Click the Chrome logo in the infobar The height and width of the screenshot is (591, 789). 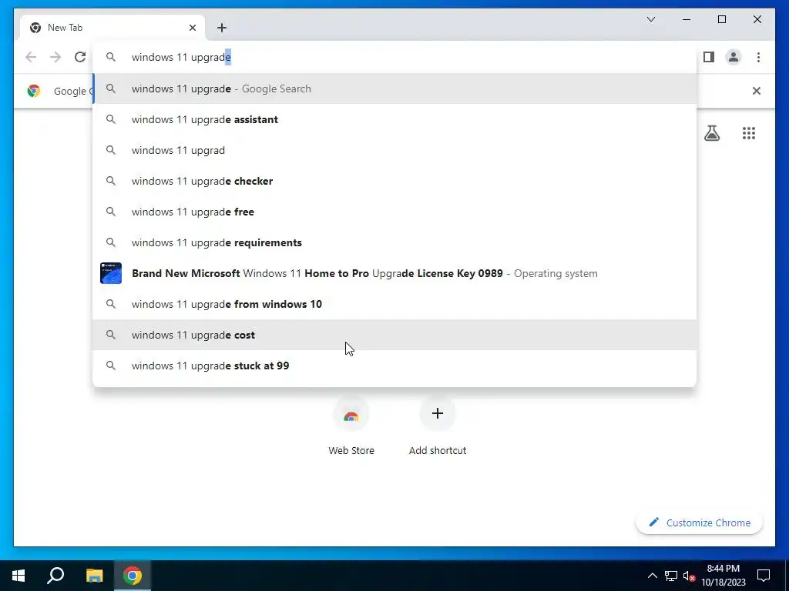coord(34,91)
